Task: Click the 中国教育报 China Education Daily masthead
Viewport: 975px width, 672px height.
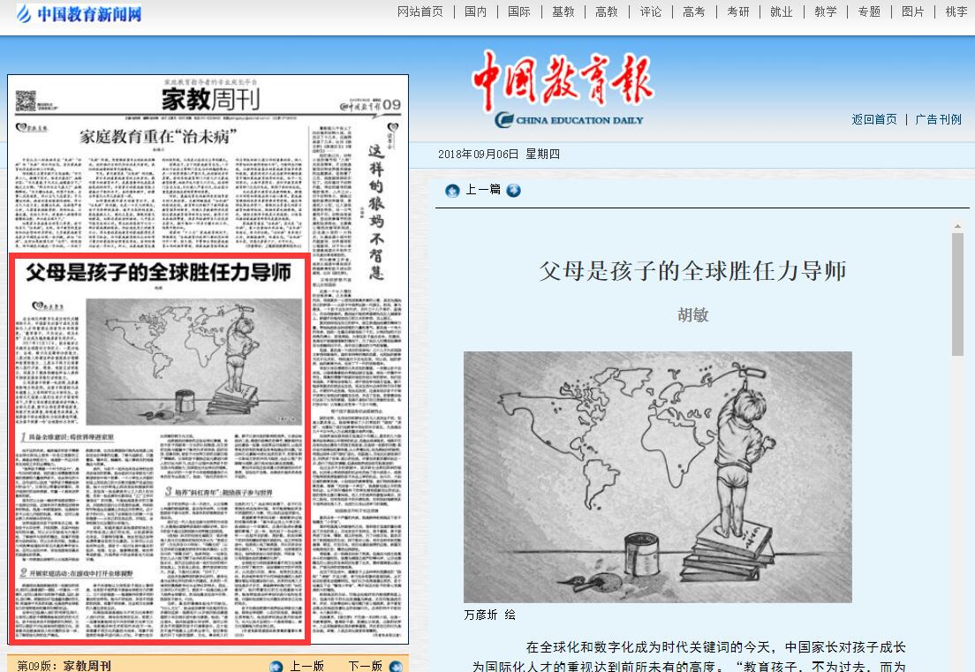Action: coord(563,89)
